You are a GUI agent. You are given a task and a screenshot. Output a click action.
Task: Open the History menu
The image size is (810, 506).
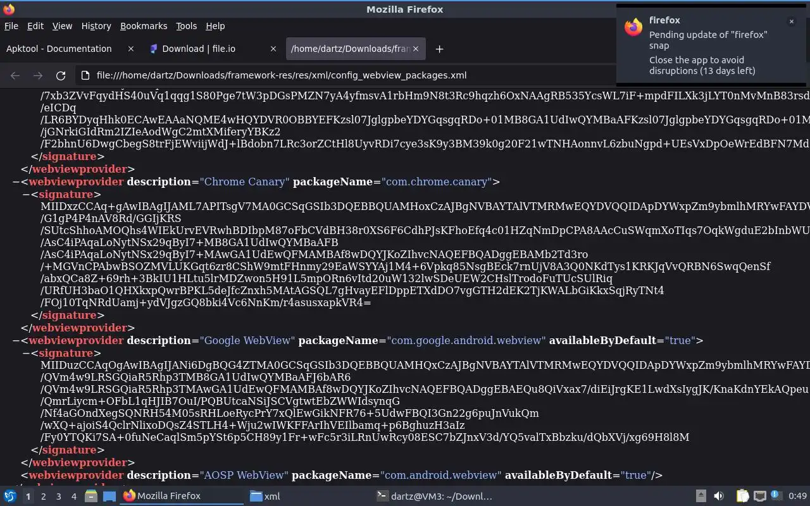pos(96,26)
